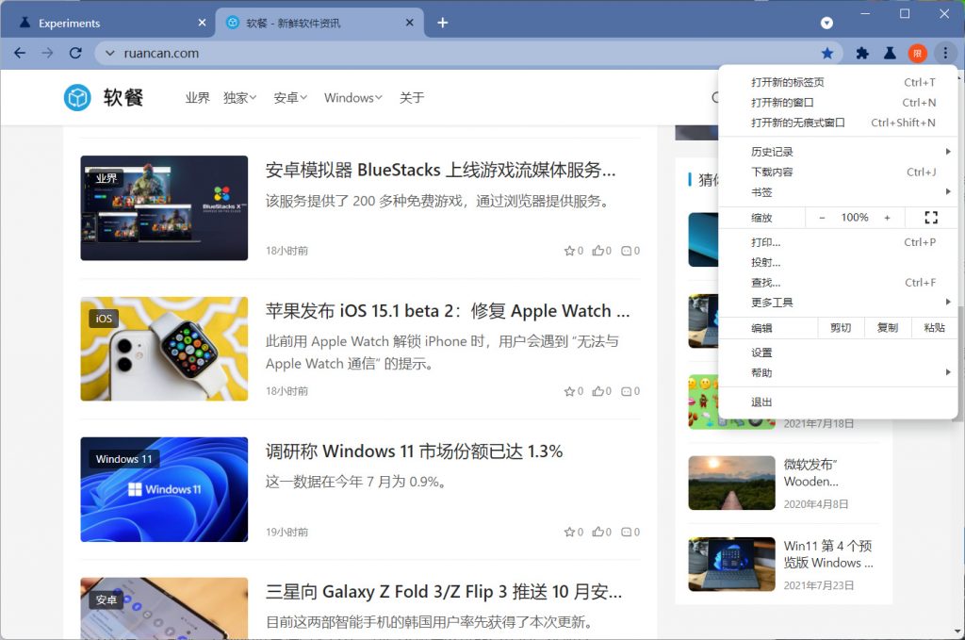Open the Windows 11 article thumbnail
The image size is (965, 640).
tap(164, 488)
